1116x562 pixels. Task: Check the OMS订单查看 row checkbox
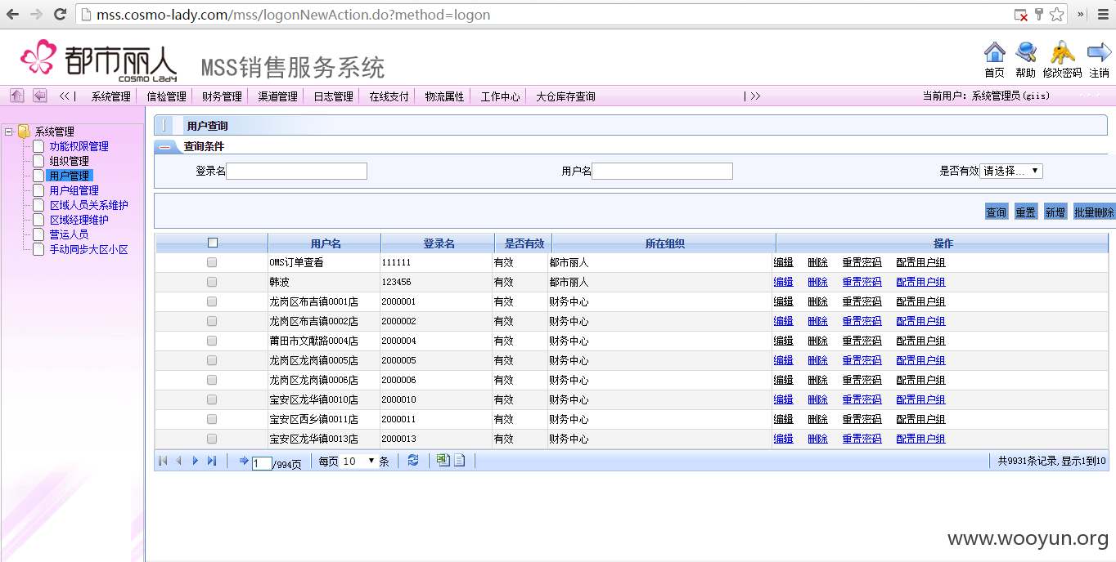click(x=212, y=262)
